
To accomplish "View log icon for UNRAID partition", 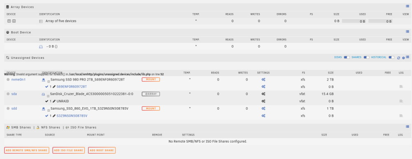I will (401, 101).
